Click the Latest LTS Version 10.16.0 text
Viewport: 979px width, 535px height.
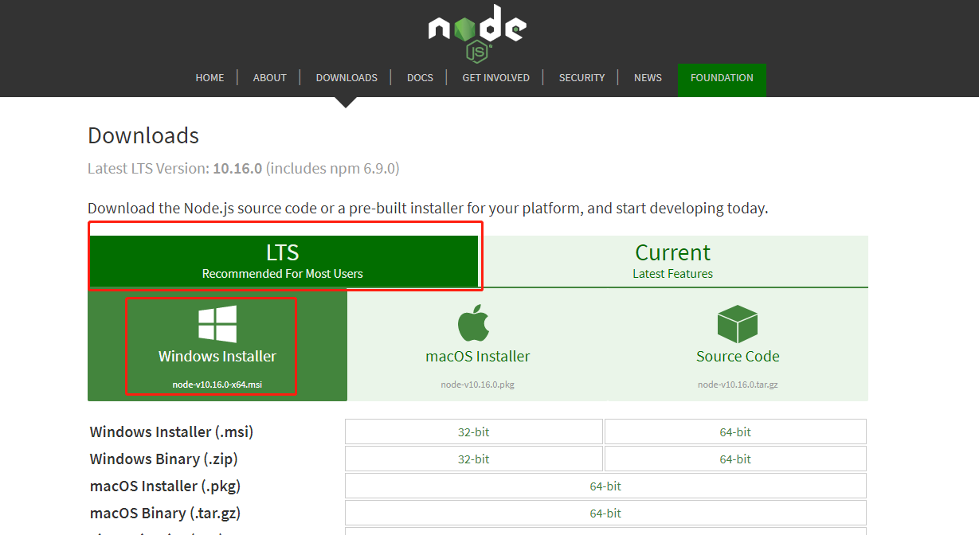[x=244, y=169]
